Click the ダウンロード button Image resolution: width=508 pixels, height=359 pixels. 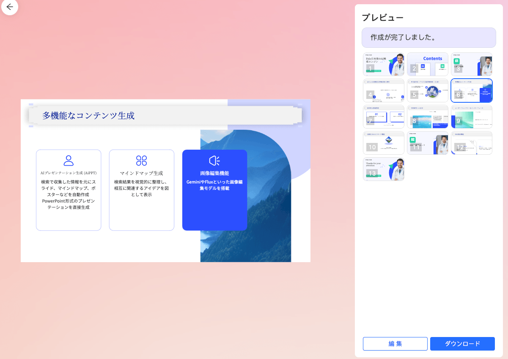(462, 344)
